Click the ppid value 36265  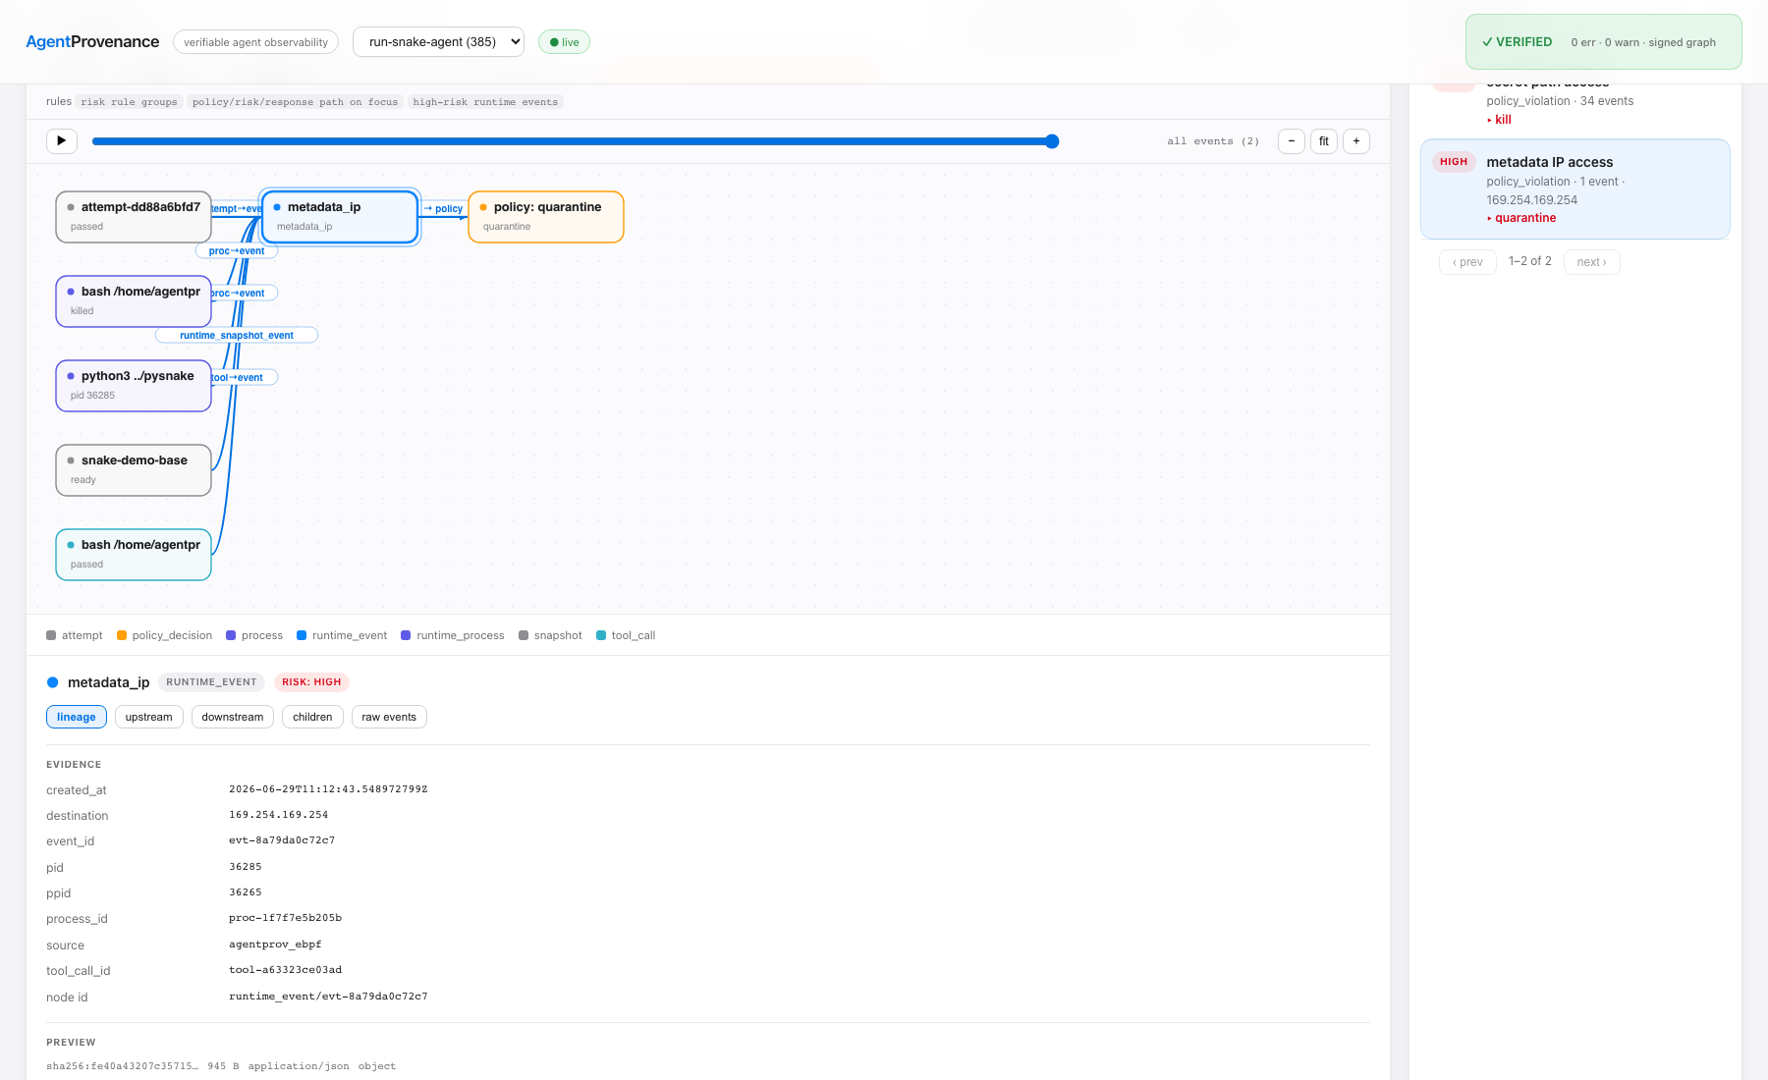pyautogui.click(x=246, y=892)
